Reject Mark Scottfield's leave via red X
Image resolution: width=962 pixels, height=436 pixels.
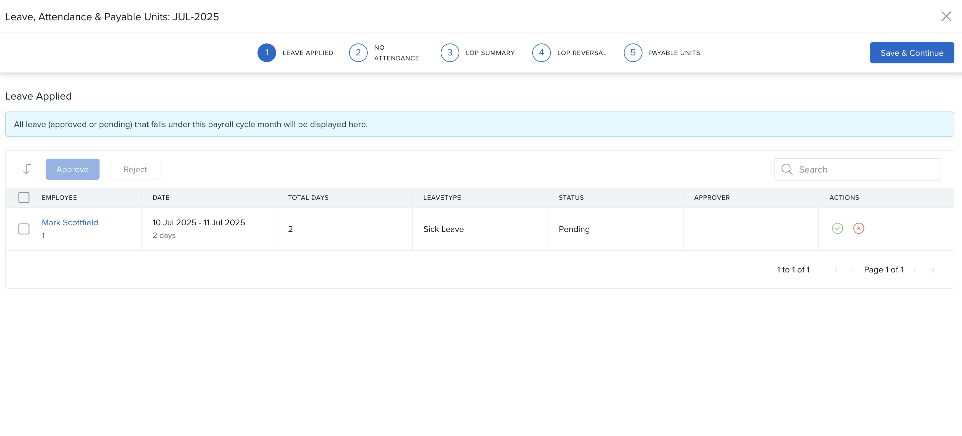click(x=858, y=228)
